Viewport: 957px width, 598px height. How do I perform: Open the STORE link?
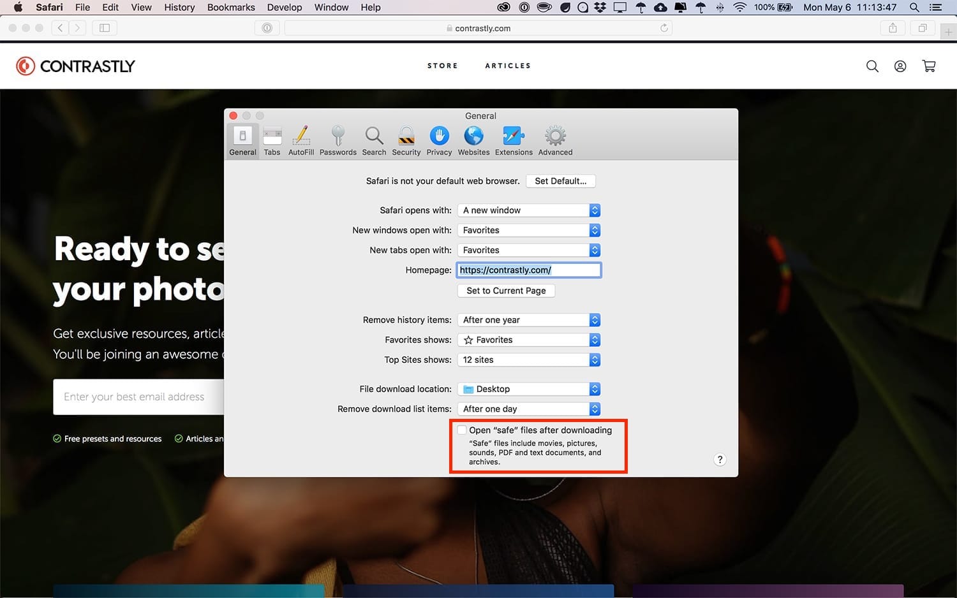(x=443, y=66)
